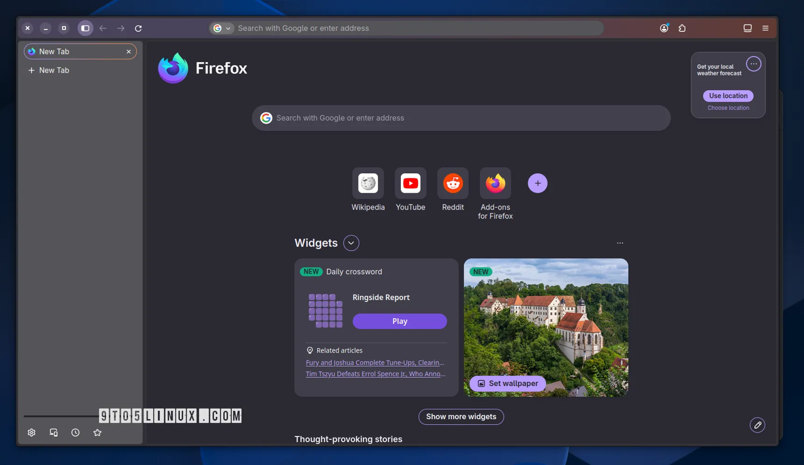
Task: Collapse the Widgets section chevron
Action: (351, 243)
